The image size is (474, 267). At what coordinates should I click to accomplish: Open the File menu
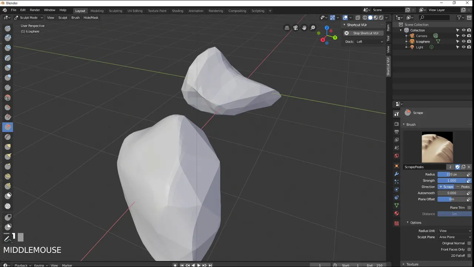point(13,10)
